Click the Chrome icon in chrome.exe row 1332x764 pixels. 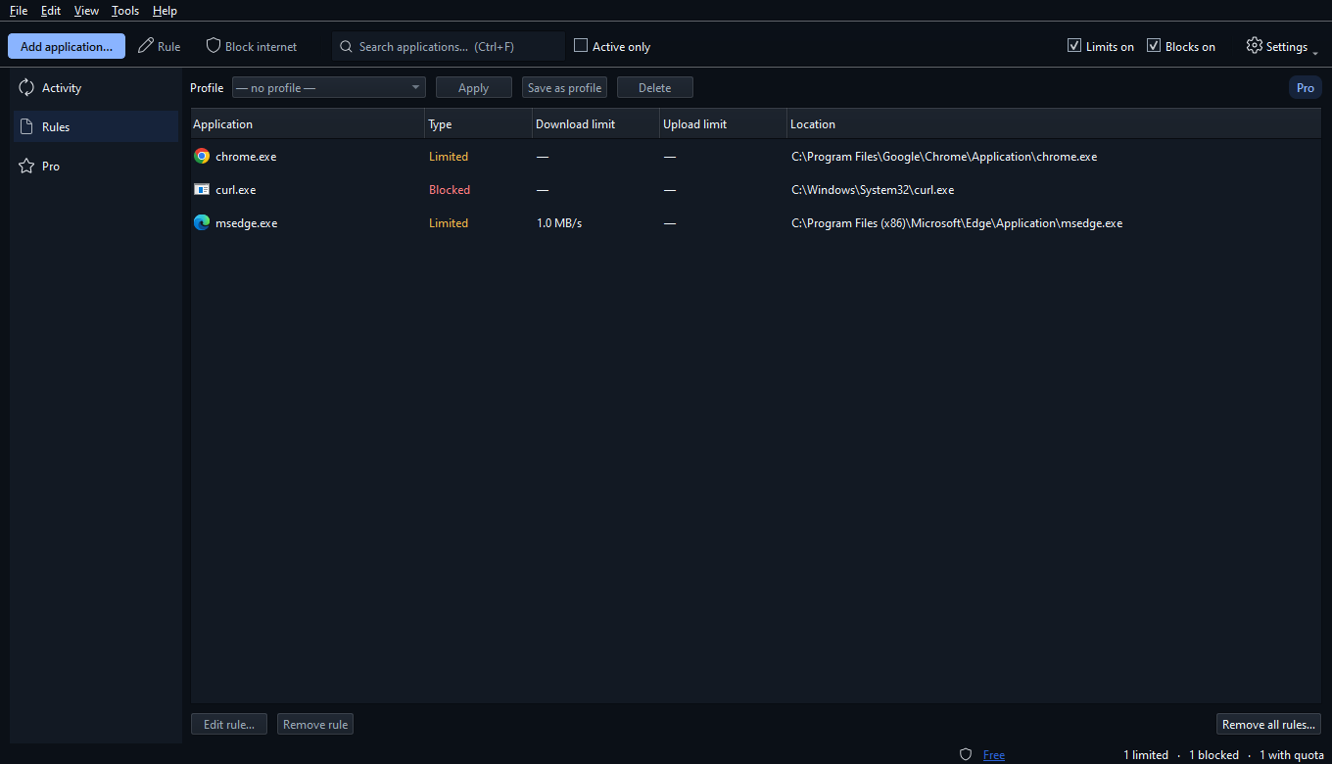[202, 156]
